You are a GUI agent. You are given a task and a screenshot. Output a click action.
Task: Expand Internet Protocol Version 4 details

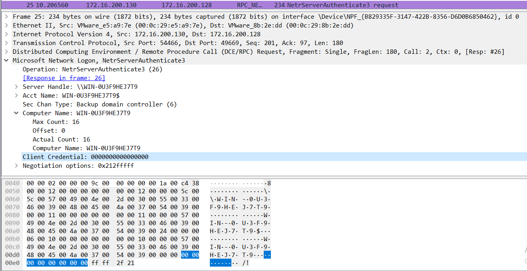click(x=6, y=34)
